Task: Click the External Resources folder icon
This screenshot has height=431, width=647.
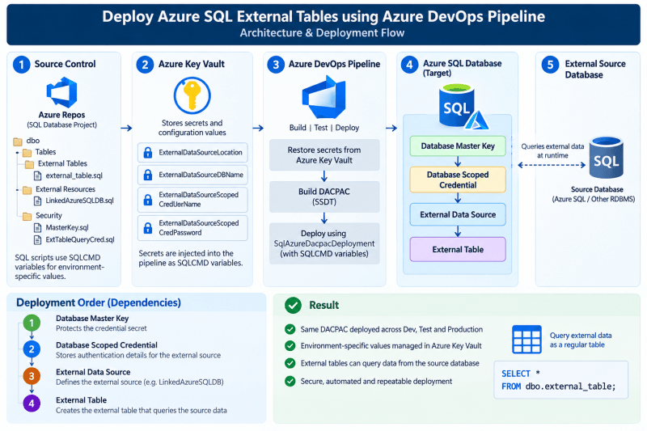Action: point(27,190)
